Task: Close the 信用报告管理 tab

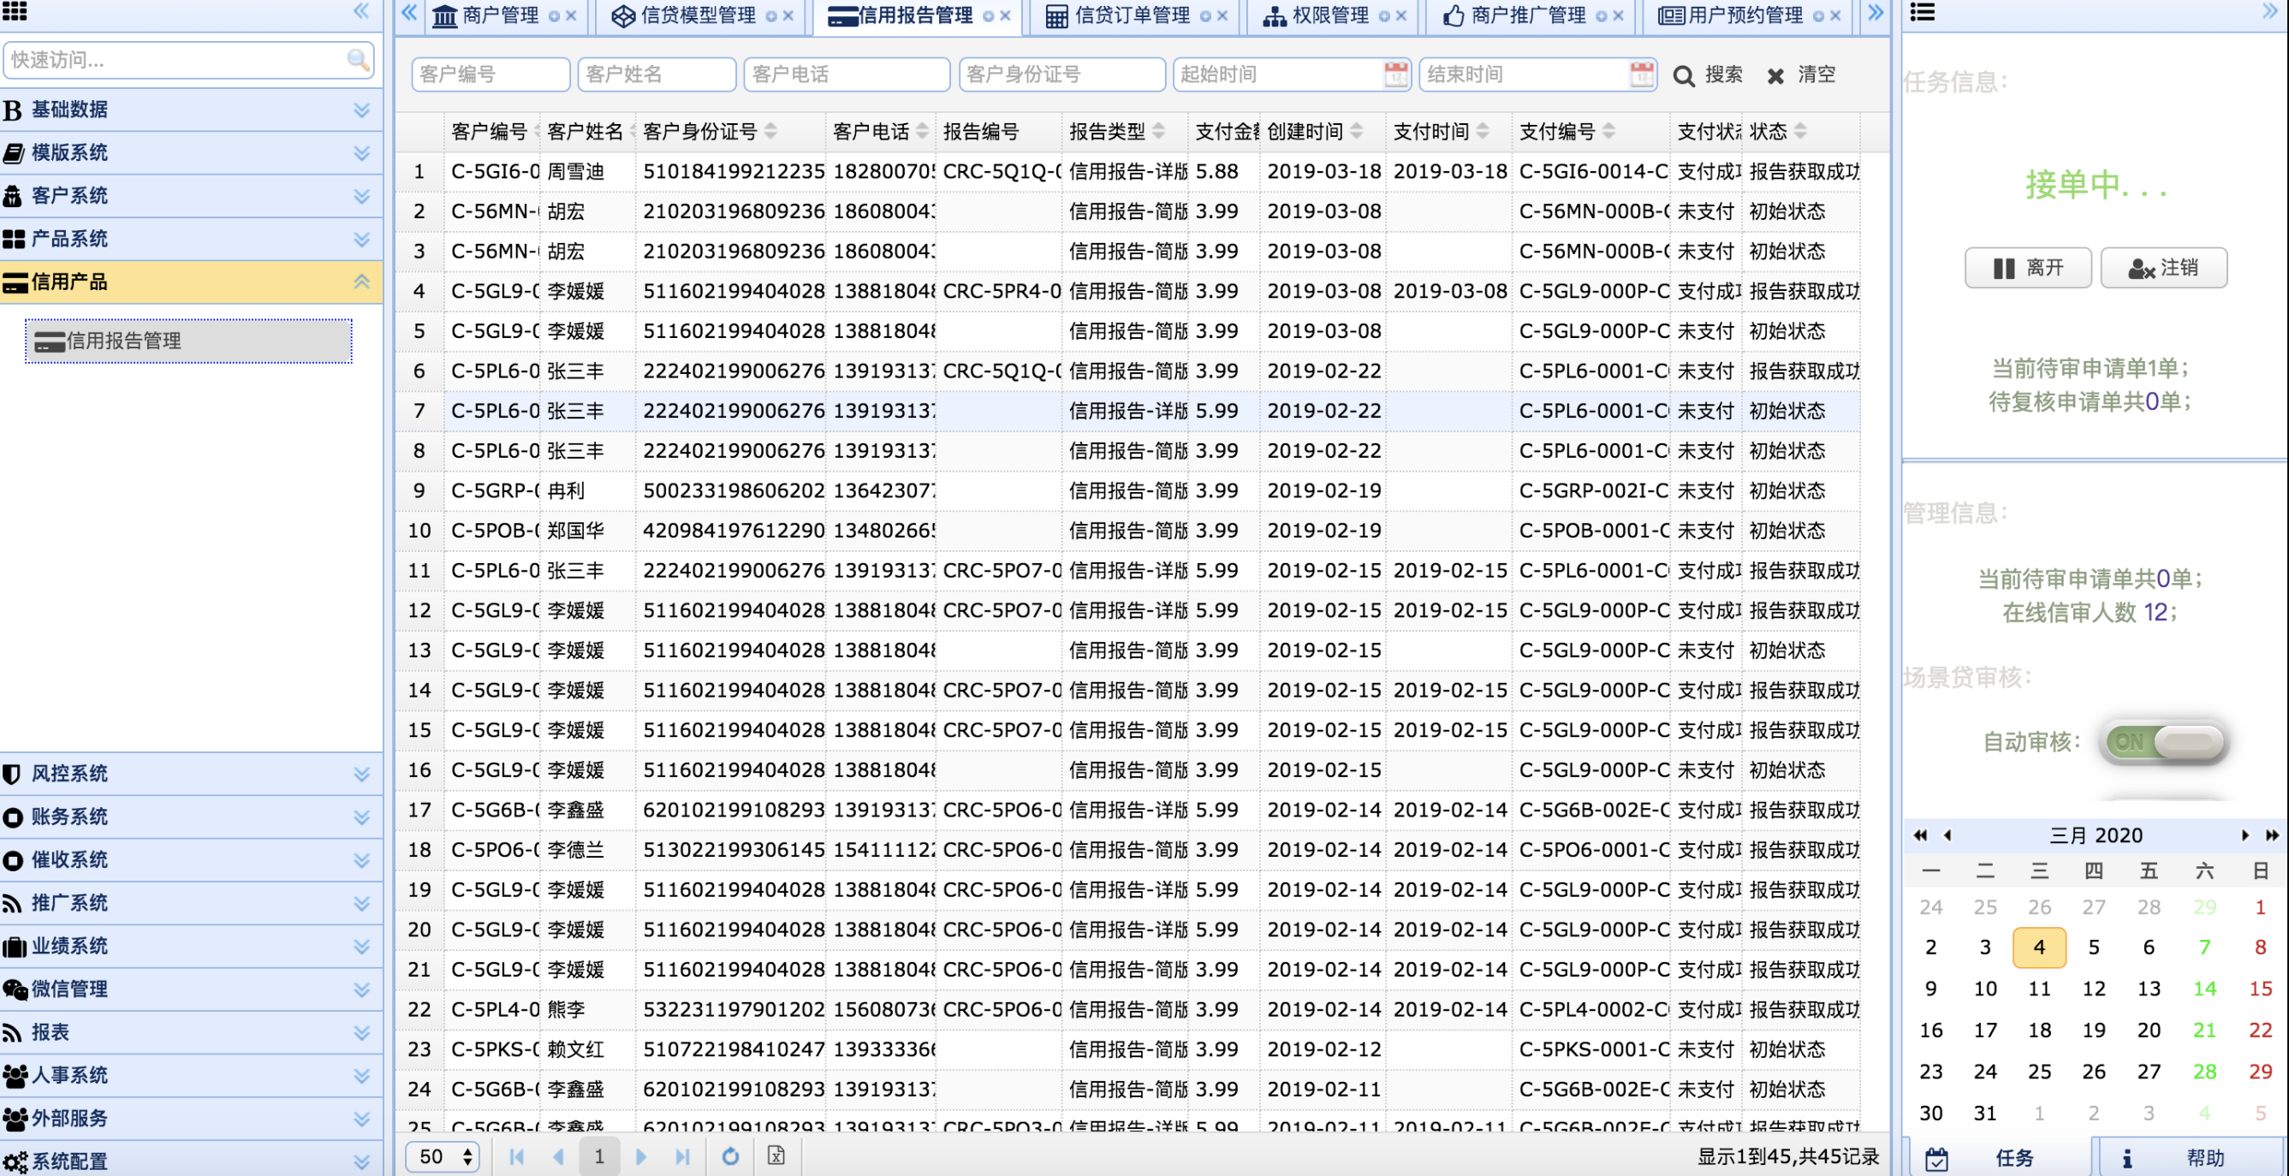Action: click(x=1005, y=16)
